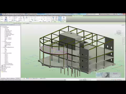Click the Sign In link in title bar
126x94 pixels.
pos(108,14)
